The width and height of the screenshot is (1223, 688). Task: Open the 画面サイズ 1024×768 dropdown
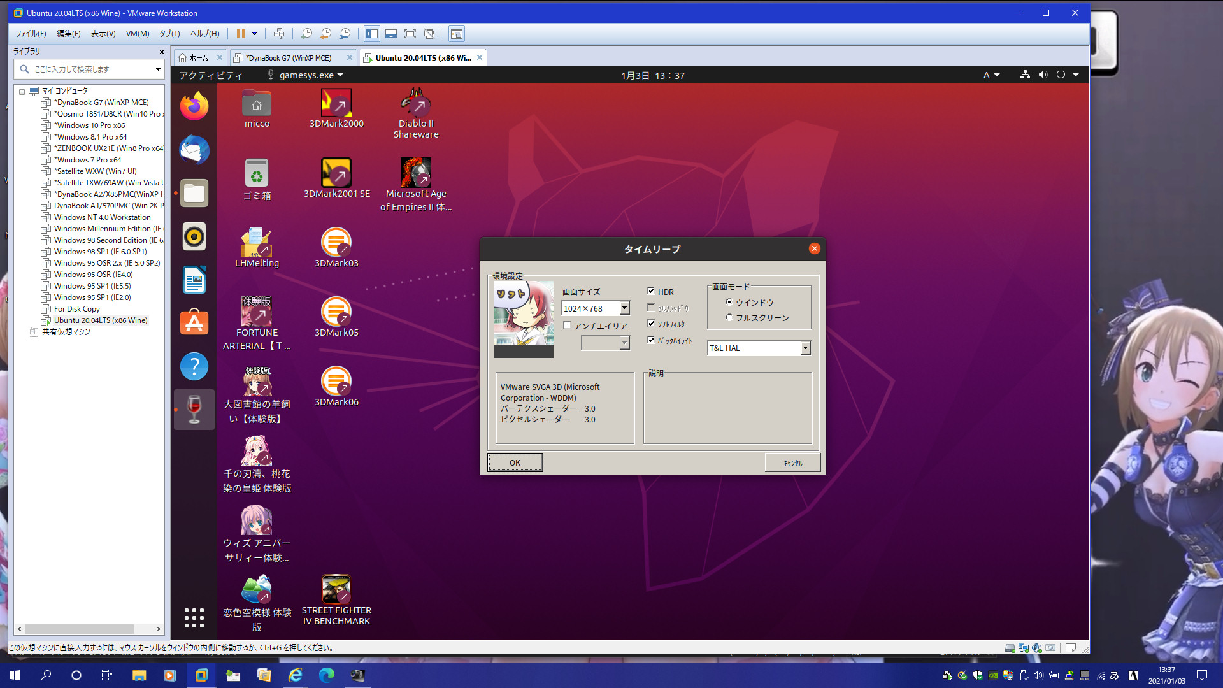[x=624, y=308]
